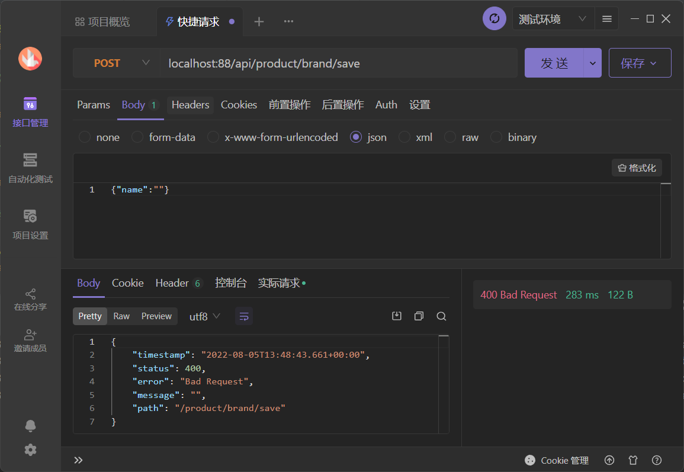Click the 发送 send button
This screenshot has height=472, width=684.
tap(554, 63)
